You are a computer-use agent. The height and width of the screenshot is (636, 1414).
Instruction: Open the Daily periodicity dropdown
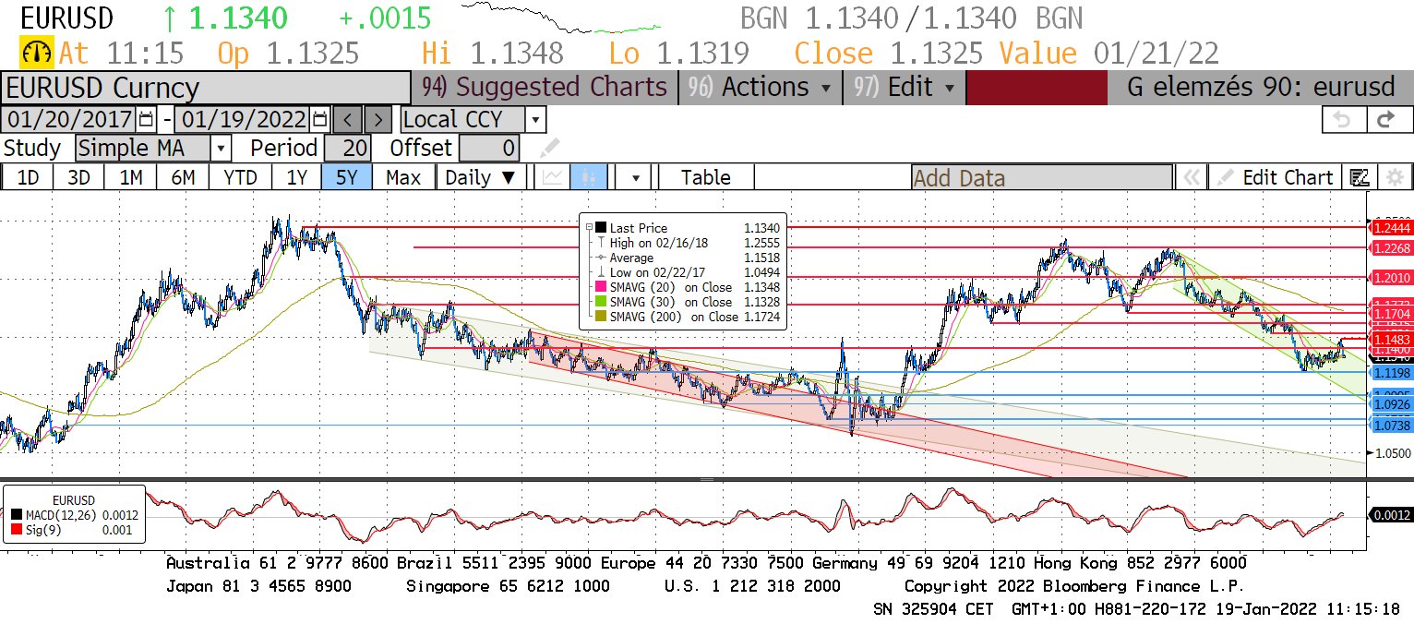coord(482,177)
